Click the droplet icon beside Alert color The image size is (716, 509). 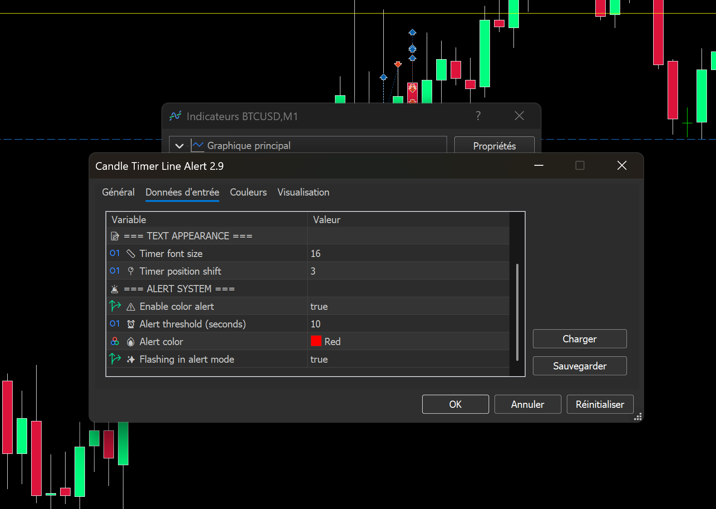click(131, 342)
